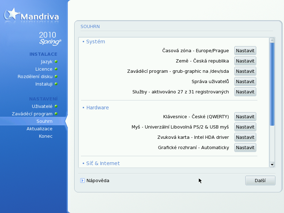Click the Síť & Internet section heading

coord(103,163)
